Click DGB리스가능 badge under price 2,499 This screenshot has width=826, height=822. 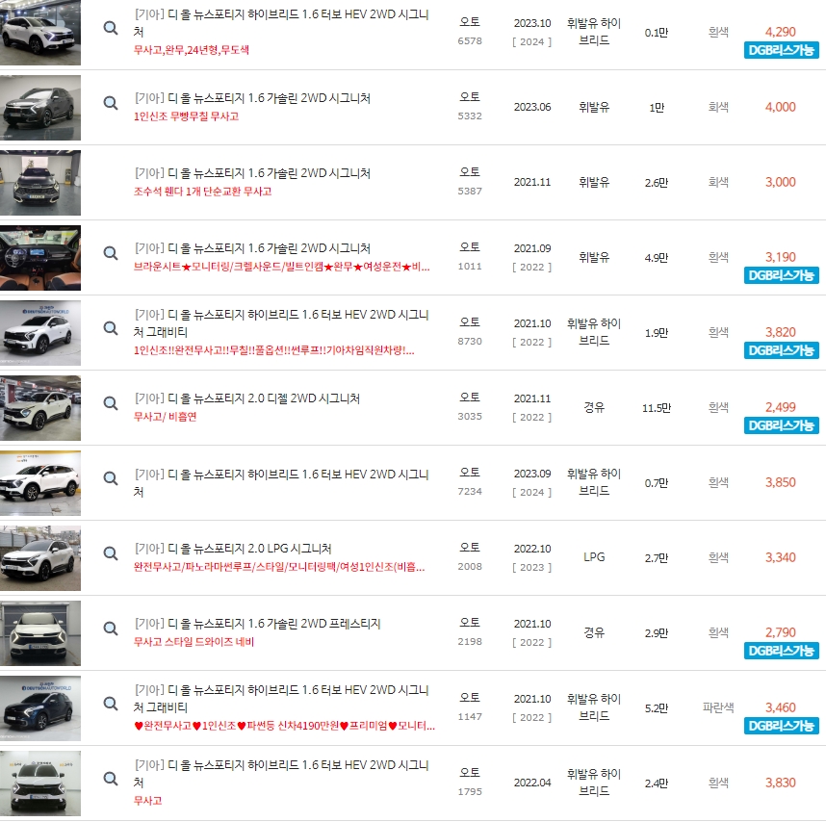pos(781,425)
